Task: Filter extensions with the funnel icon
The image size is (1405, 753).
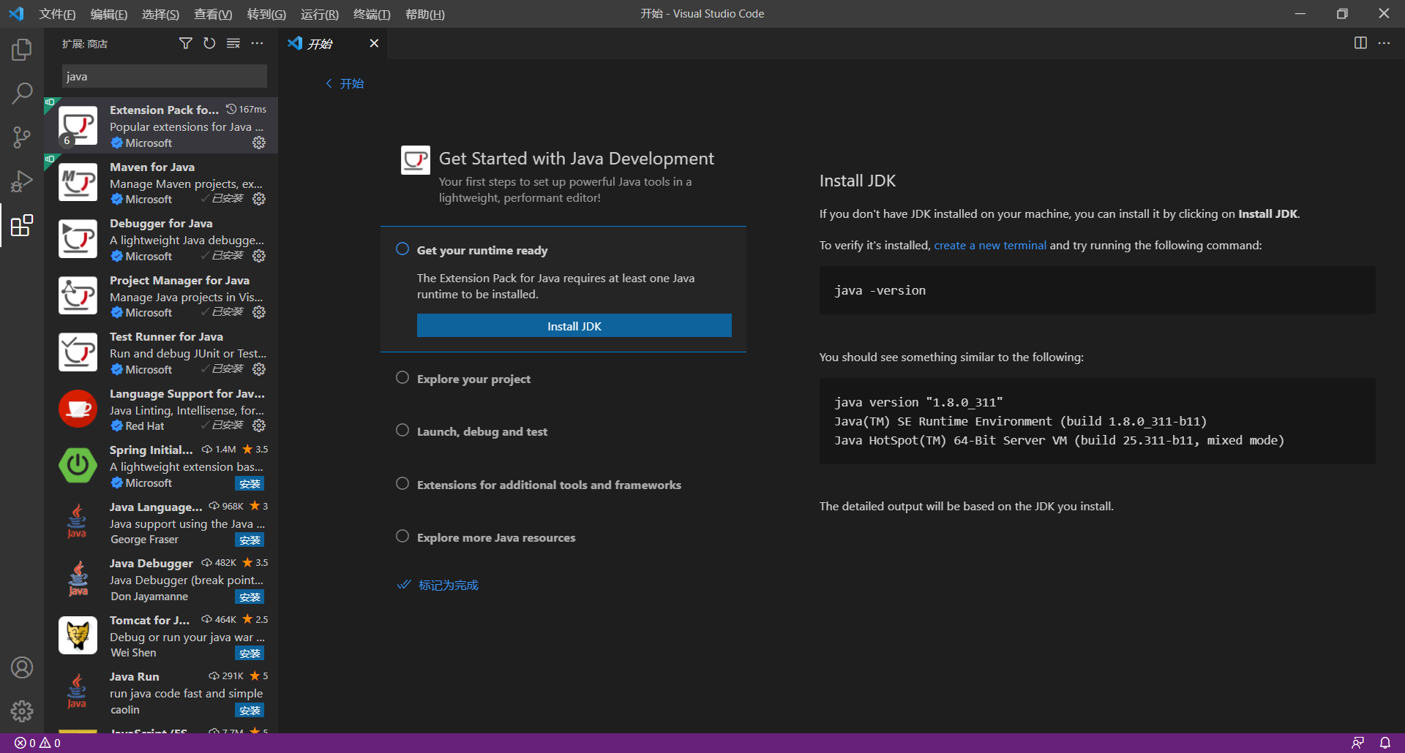Action: [x=186, y=44]
